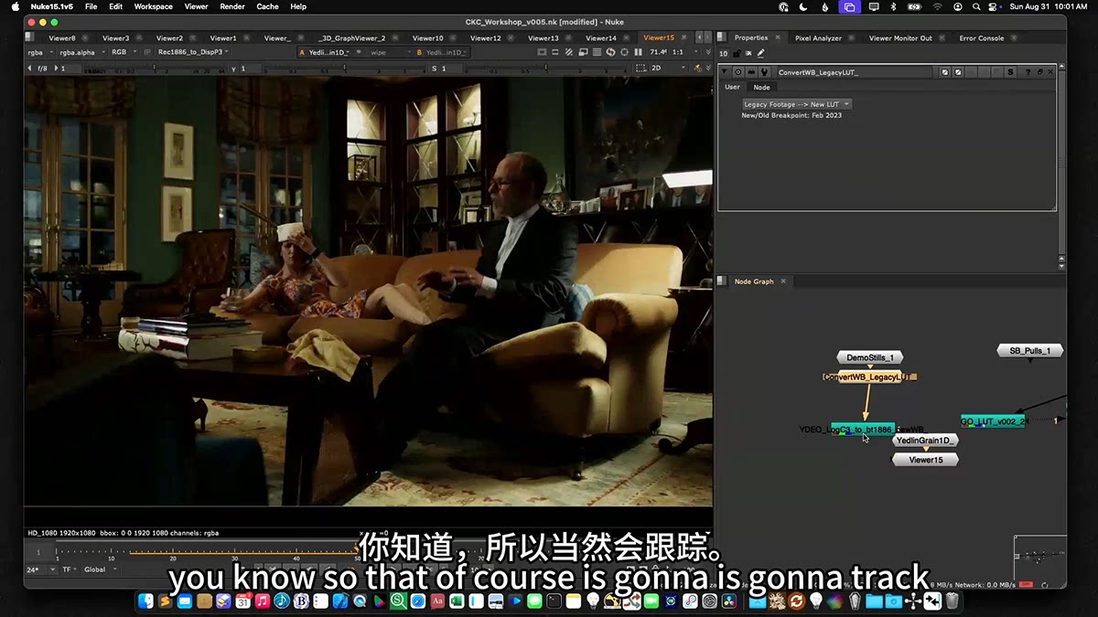
Task: Select the Node tab in properties
Action: click(x=761, y=87)
